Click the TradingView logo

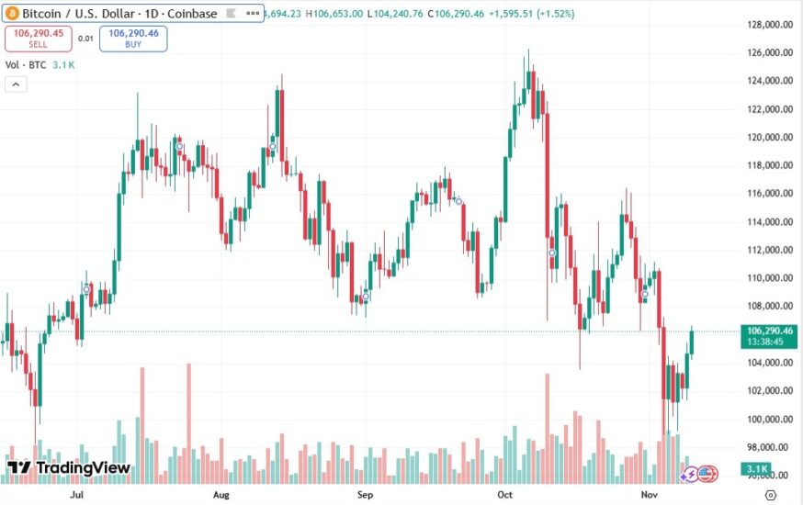68,467
